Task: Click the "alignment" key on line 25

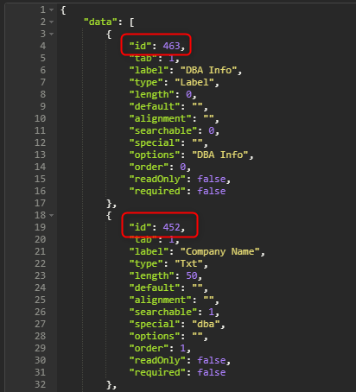Action: [160, 300]
